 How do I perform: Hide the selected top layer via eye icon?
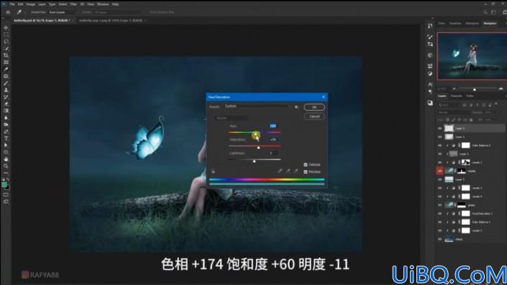439,128
